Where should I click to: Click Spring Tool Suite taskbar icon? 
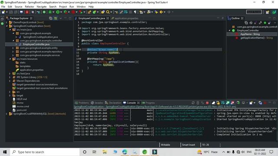(145, 152)
